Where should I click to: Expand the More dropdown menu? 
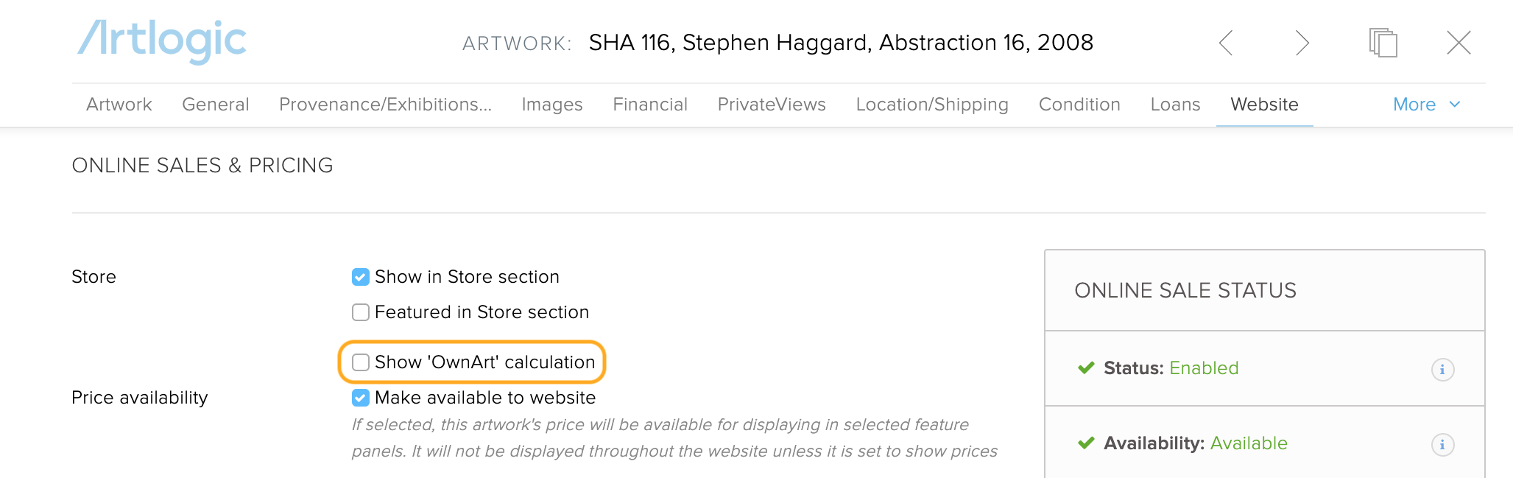coord(1427,105)
